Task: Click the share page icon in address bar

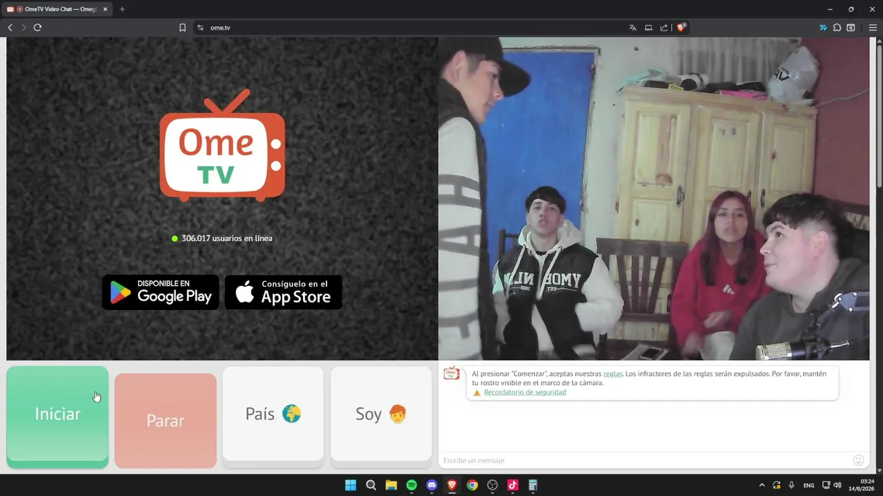Action: 664,28
